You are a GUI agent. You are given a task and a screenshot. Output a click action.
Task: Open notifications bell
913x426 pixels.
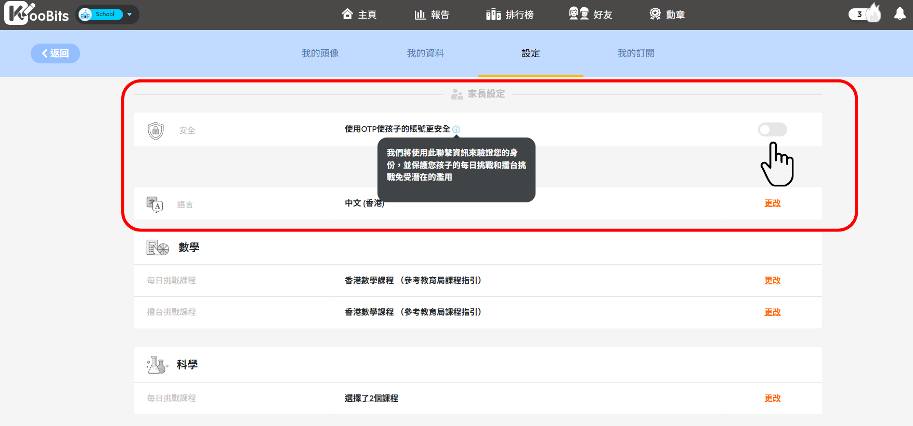click(900, 14)
